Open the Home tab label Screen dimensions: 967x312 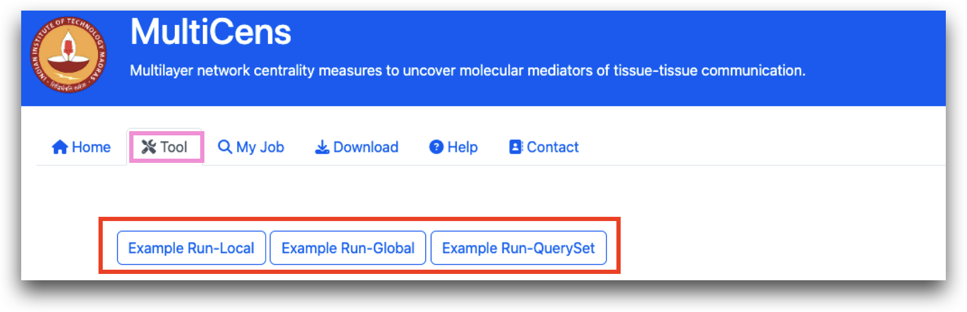pos(91,147)
